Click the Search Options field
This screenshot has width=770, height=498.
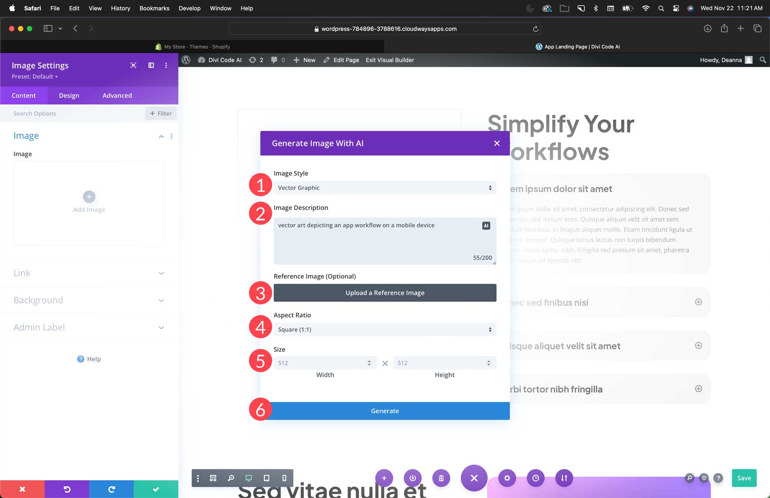coord(73,113)
